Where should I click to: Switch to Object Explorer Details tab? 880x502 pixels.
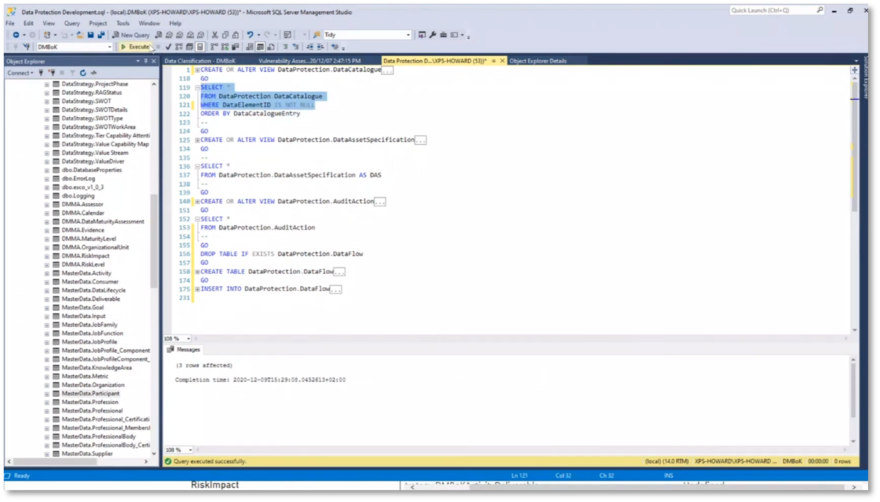pos(538,61)
